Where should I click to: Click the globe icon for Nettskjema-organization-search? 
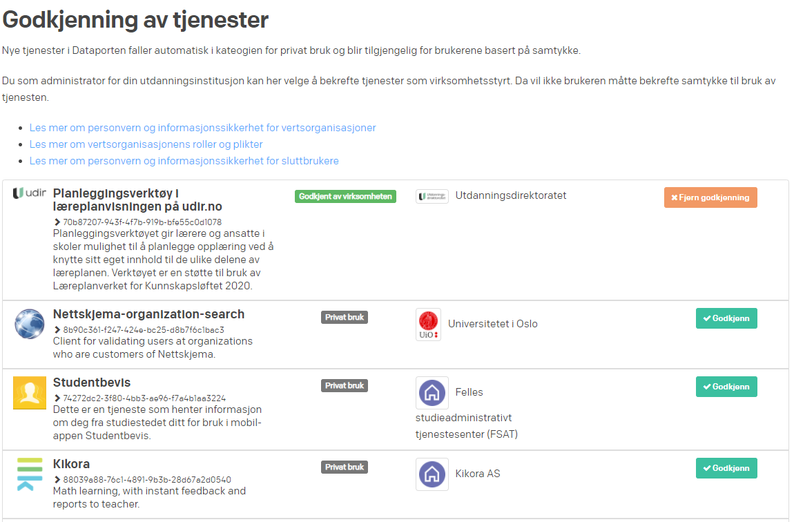pos(29,325)
